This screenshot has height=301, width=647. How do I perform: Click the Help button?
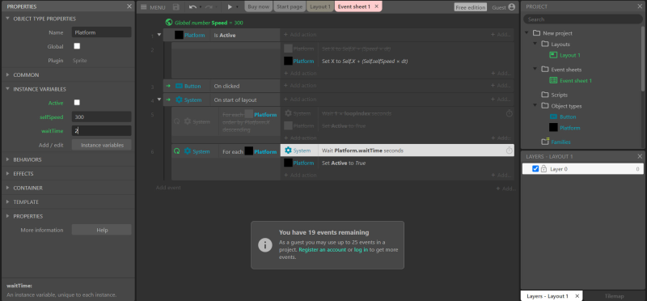click(x=102, y=230)
